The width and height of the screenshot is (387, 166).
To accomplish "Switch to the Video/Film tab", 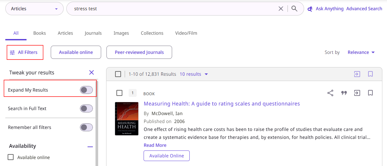I will 186,33.
